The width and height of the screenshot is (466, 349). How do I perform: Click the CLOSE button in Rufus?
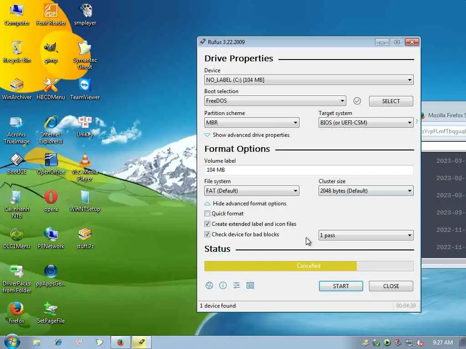pos(391,286)
